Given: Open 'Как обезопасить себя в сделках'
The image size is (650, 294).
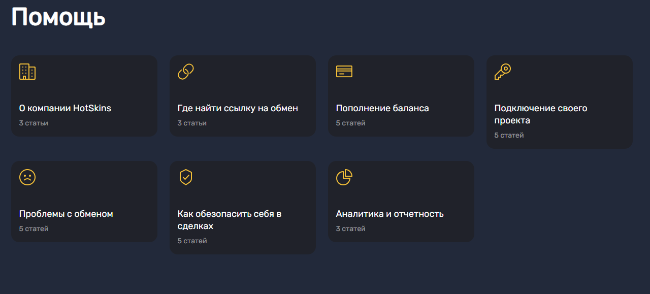Looking at the screenshot, I should [x=230, y=220].
